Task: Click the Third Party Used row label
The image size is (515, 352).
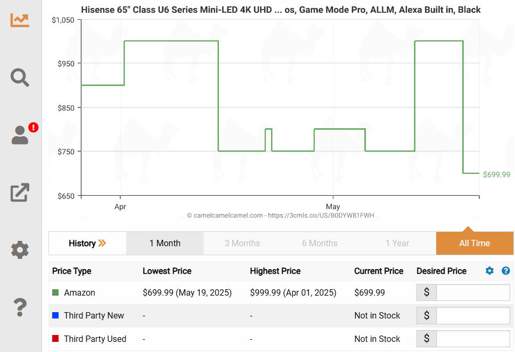Action: [x=95, y=339]
